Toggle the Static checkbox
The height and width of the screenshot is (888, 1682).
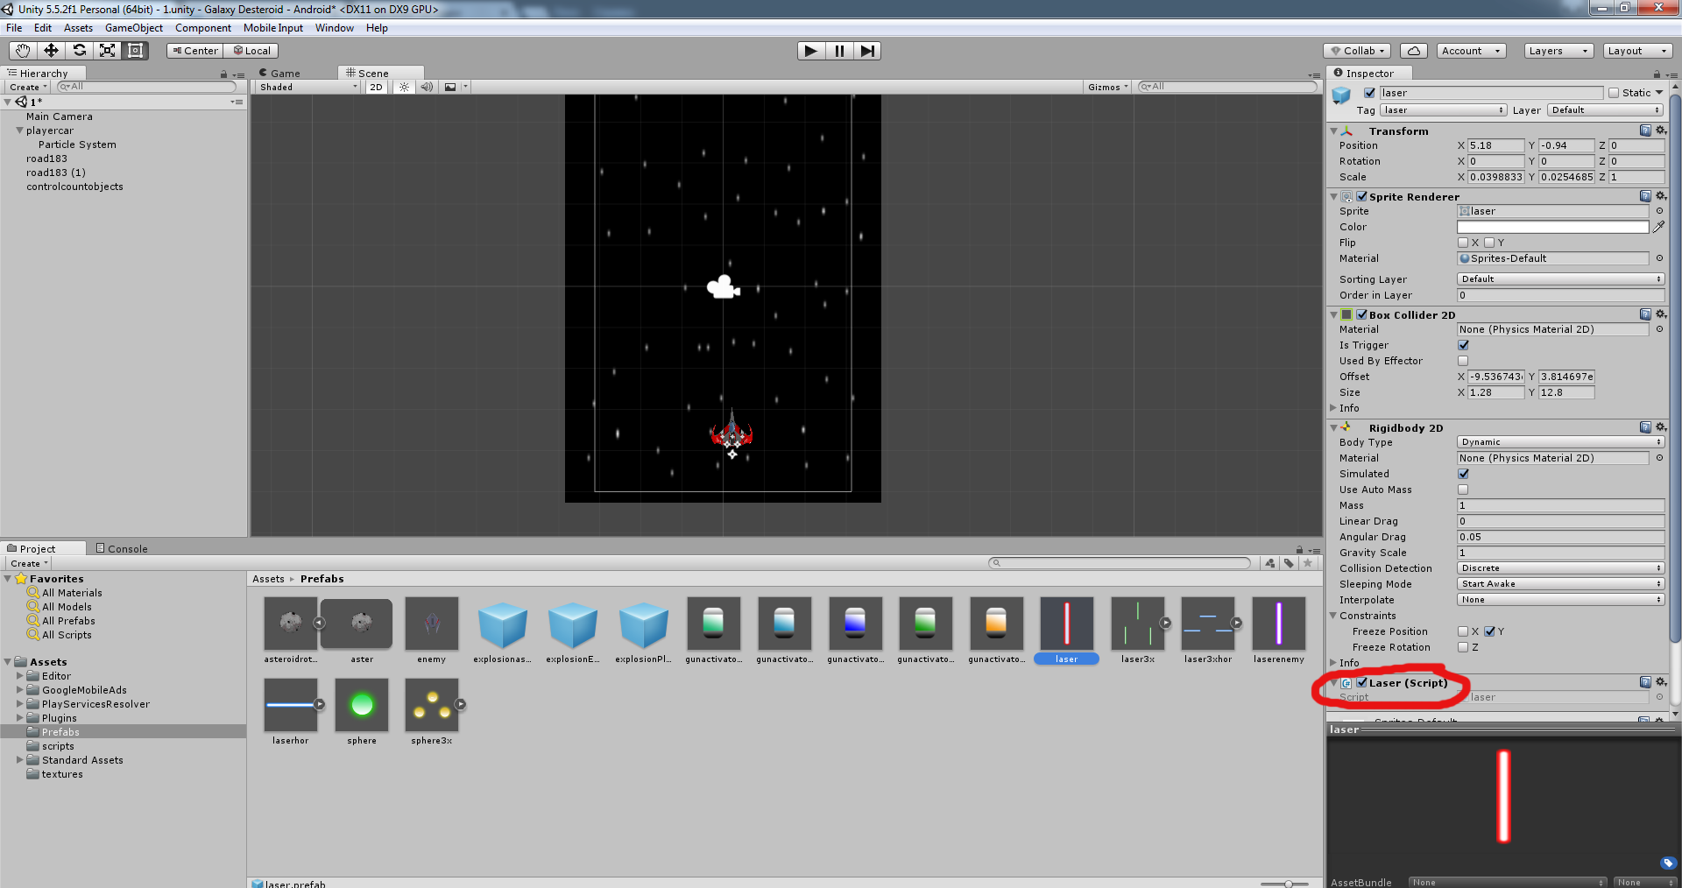click(1614, 93)
